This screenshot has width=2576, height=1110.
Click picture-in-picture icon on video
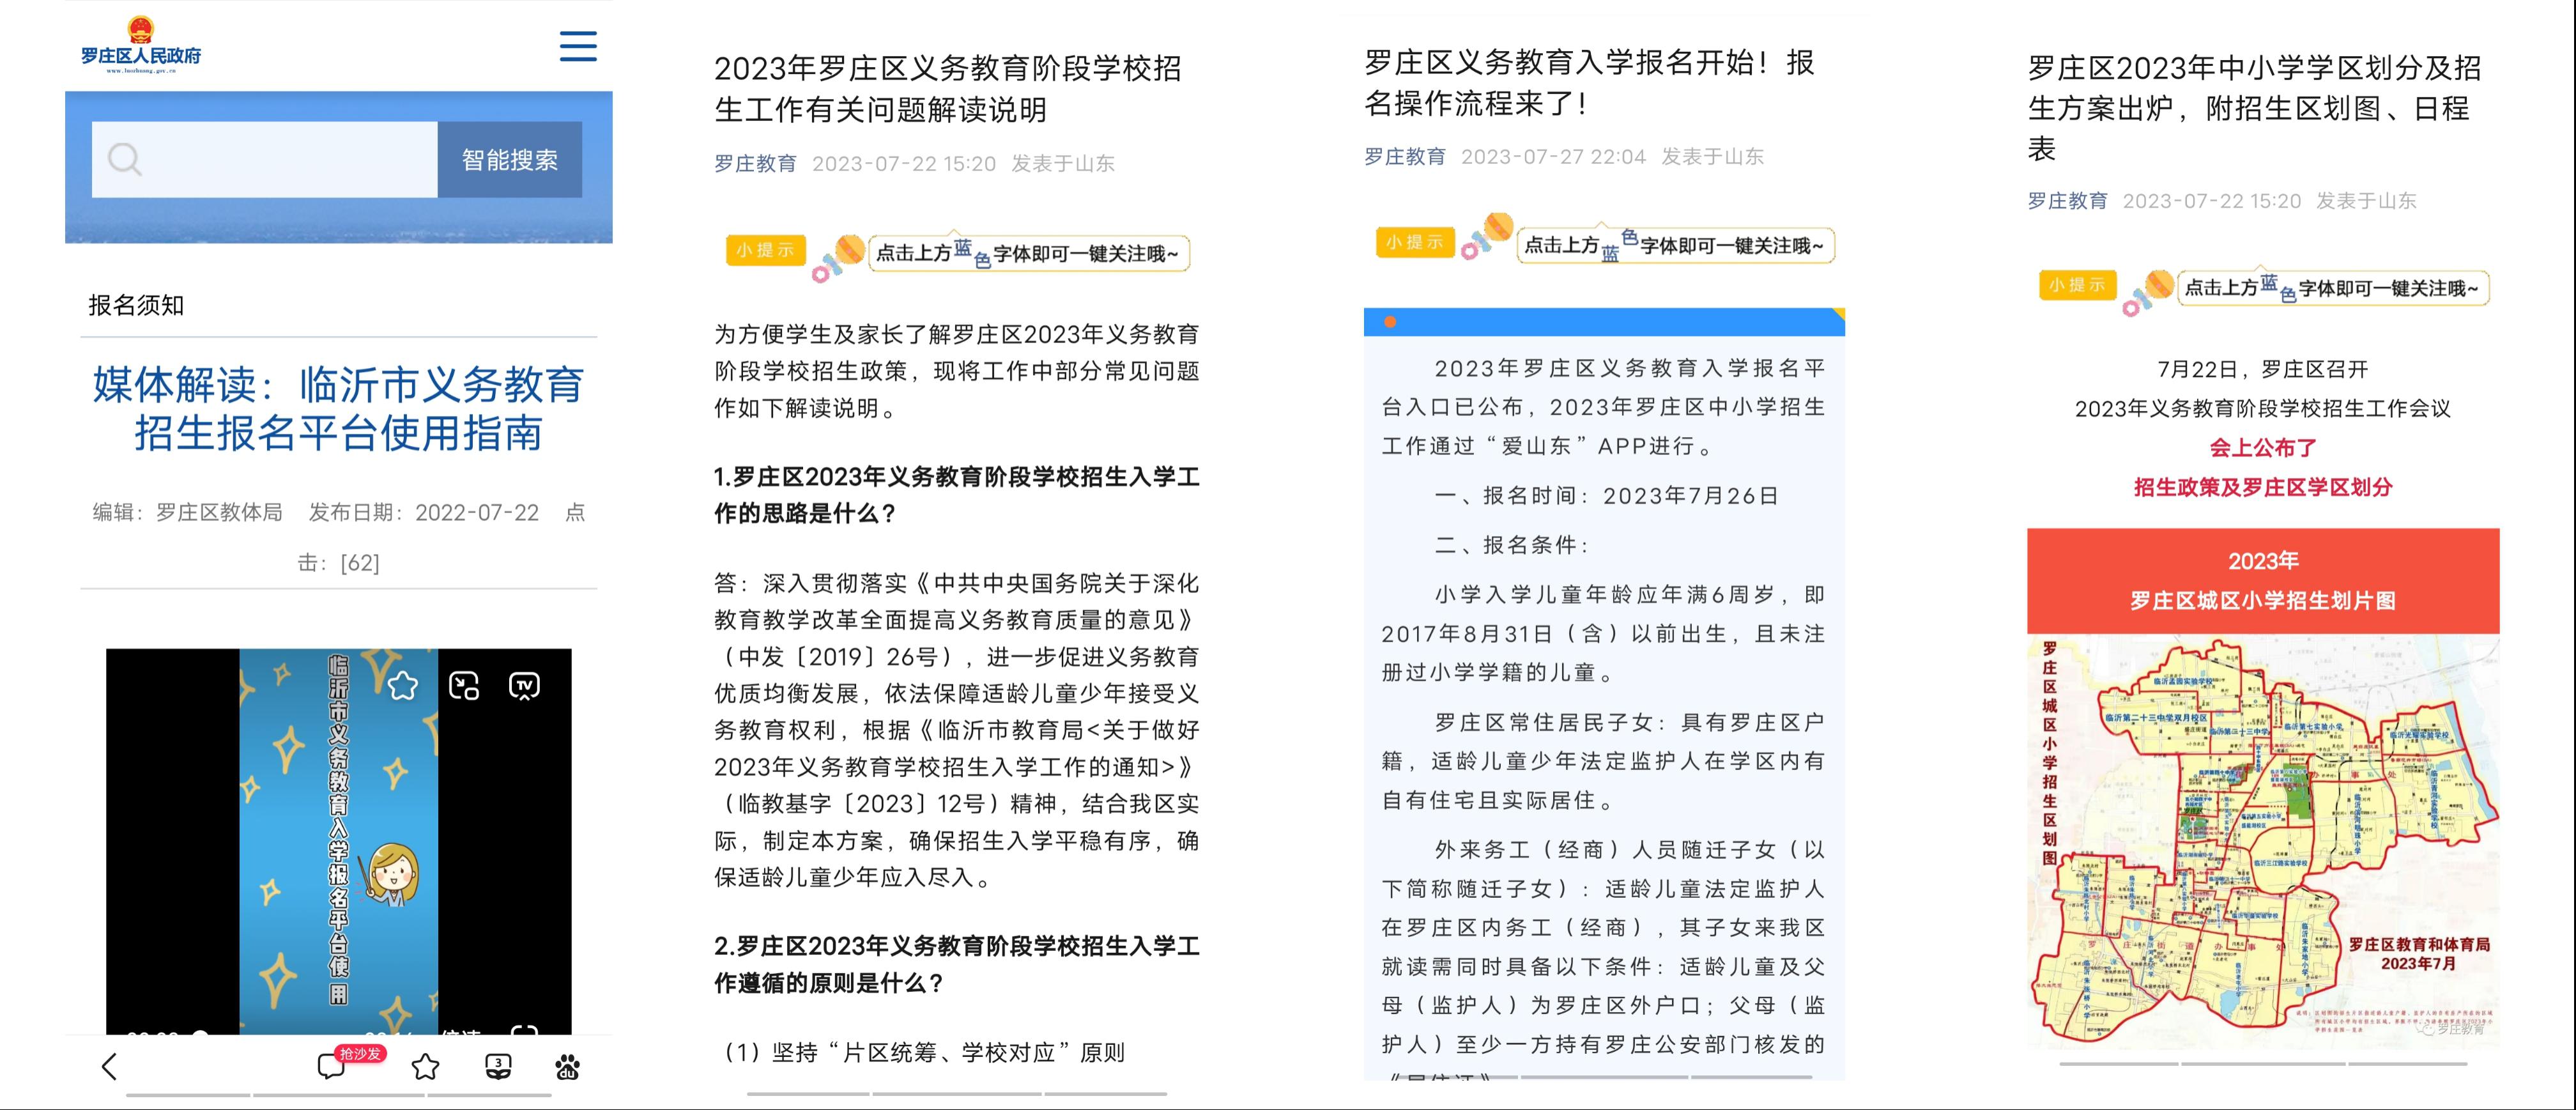tap(464, 686)
